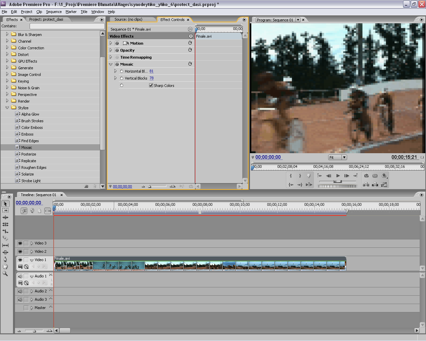
Task: Toggle the Mosaic effect on/off icon
Action: click(x=117, y=64)
